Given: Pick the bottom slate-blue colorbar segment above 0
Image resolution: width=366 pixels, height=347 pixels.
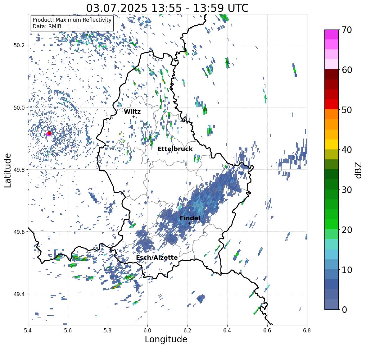Looking at the screenshot, I should click(x=332, y=304).
